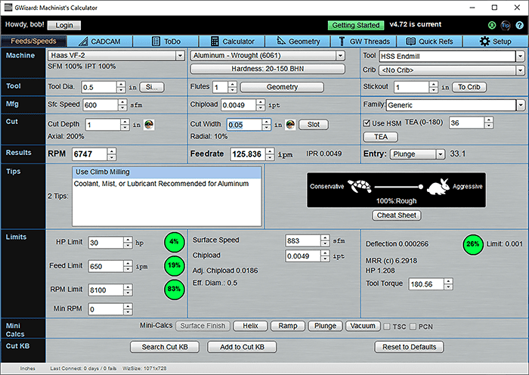Click the Tool Dia. stepper arrows
529x375 pixels.
point(121,88)
